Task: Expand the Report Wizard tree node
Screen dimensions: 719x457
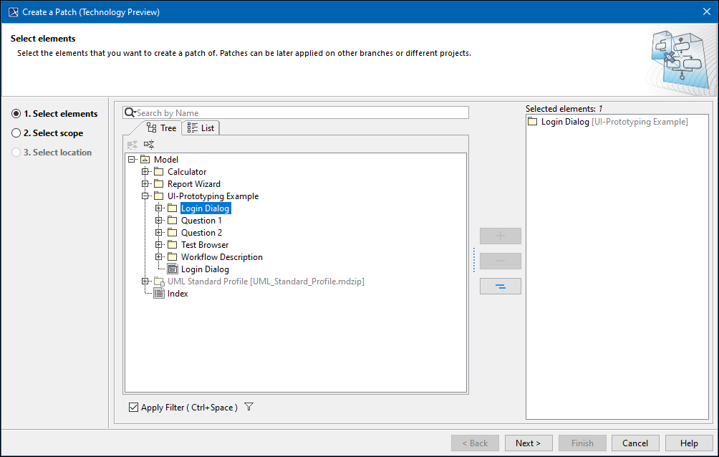Action: 145,184
